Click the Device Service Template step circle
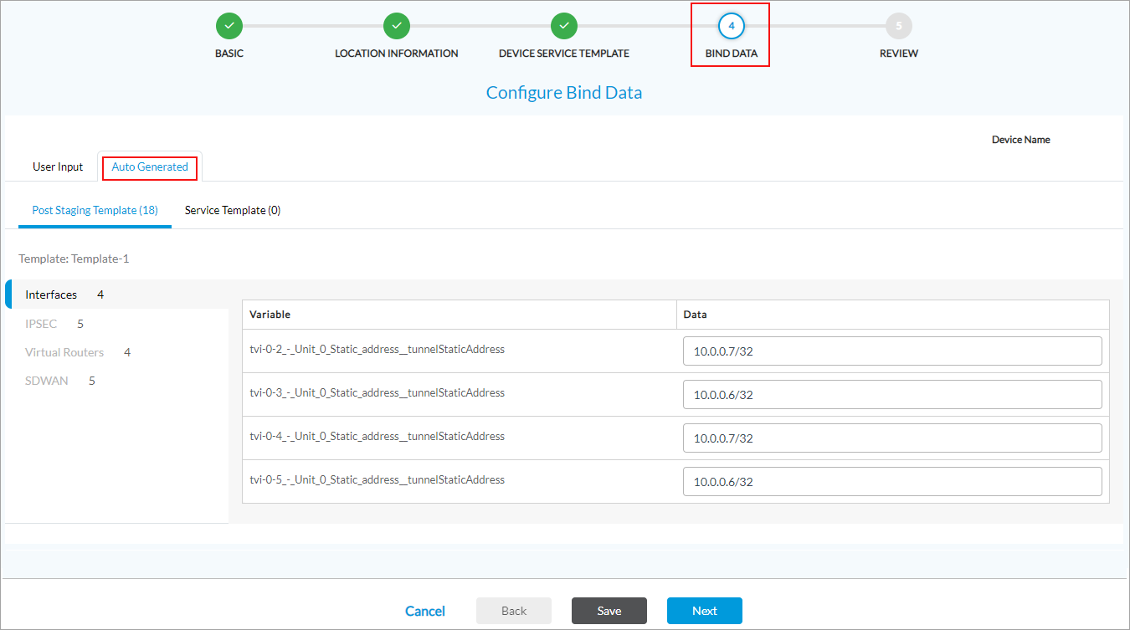Image resolution: width=1130 pixels, height=630 pixels. point(564,26)
